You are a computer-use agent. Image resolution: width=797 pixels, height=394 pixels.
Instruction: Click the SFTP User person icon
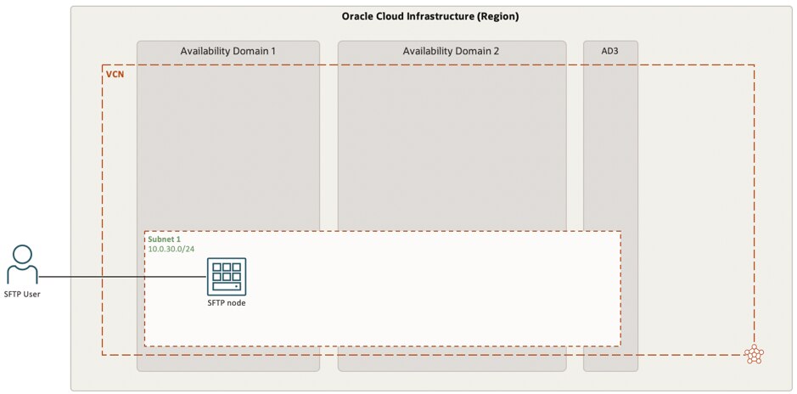coord(23,265)
